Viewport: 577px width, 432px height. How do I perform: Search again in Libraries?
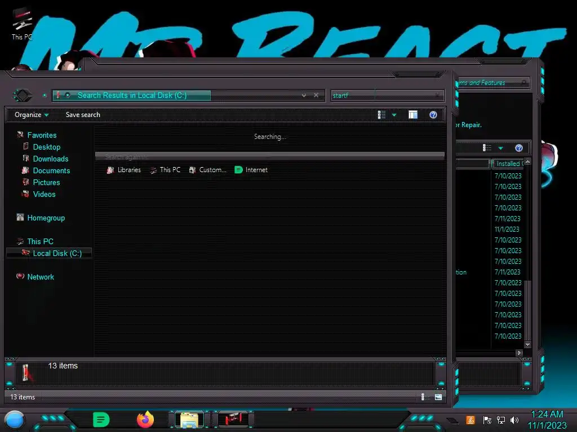click(124, 170)
